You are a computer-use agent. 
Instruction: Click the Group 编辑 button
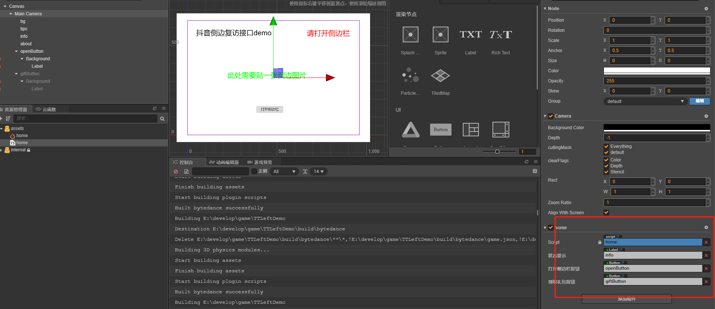point(700,101)
